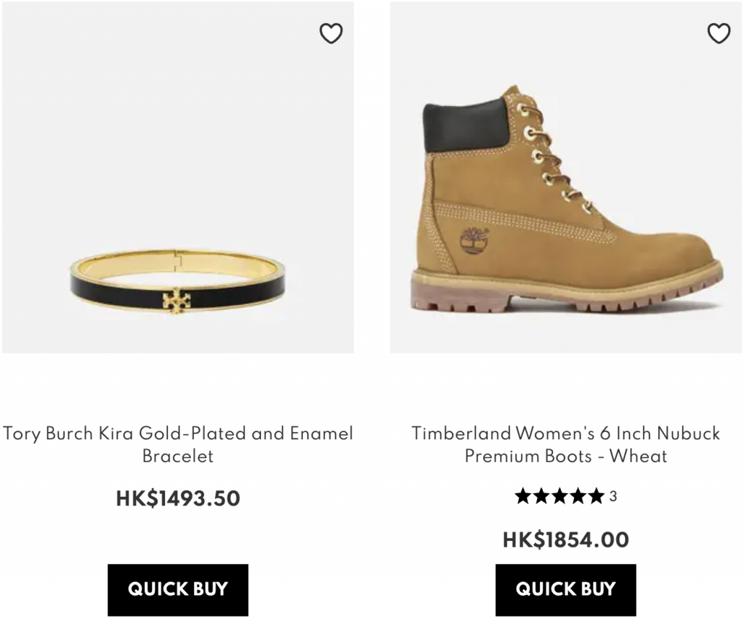Add Tory Burch bracelet to wishlist
This screenshot has width=744, height=618.
pyautogui.click(x=331, y=33)
